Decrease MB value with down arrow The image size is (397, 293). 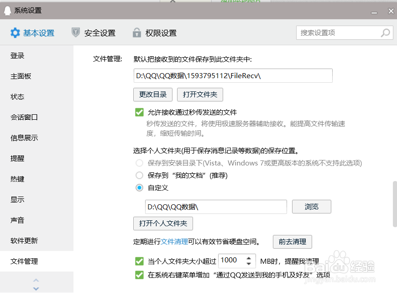tap(249, 264)
